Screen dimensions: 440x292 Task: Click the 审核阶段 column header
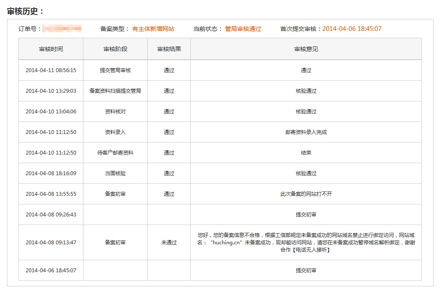[x=115, y=49]
